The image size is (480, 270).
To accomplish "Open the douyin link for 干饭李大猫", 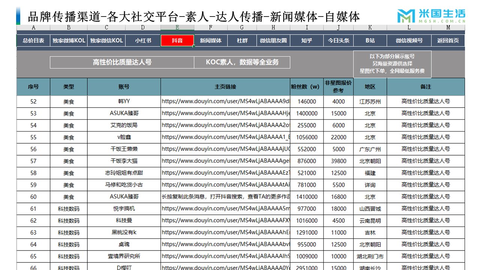I will pos(225,161).
